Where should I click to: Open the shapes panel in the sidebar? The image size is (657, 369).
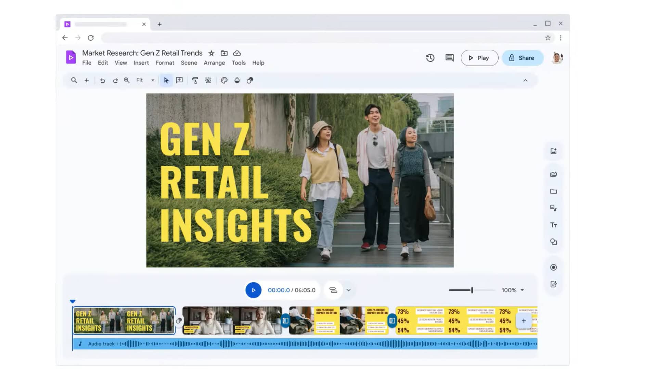pos(553,242)
